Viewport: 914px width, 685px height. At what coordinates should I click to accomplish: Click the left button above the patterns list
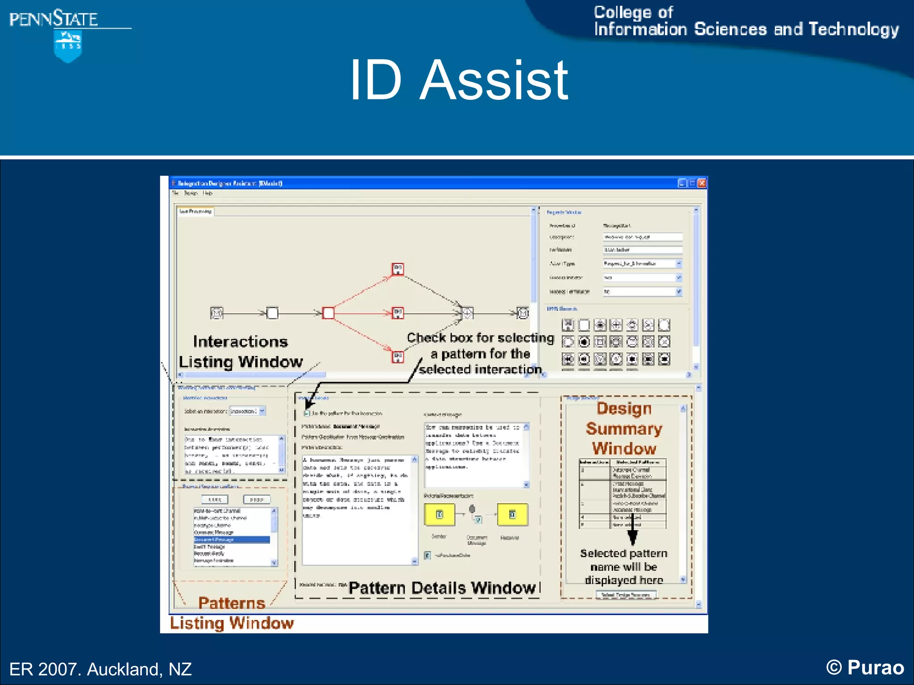click(215, 499)
